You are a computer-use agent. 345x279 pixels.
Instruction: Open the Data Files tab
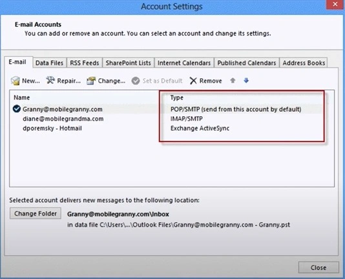coord(49,63)
